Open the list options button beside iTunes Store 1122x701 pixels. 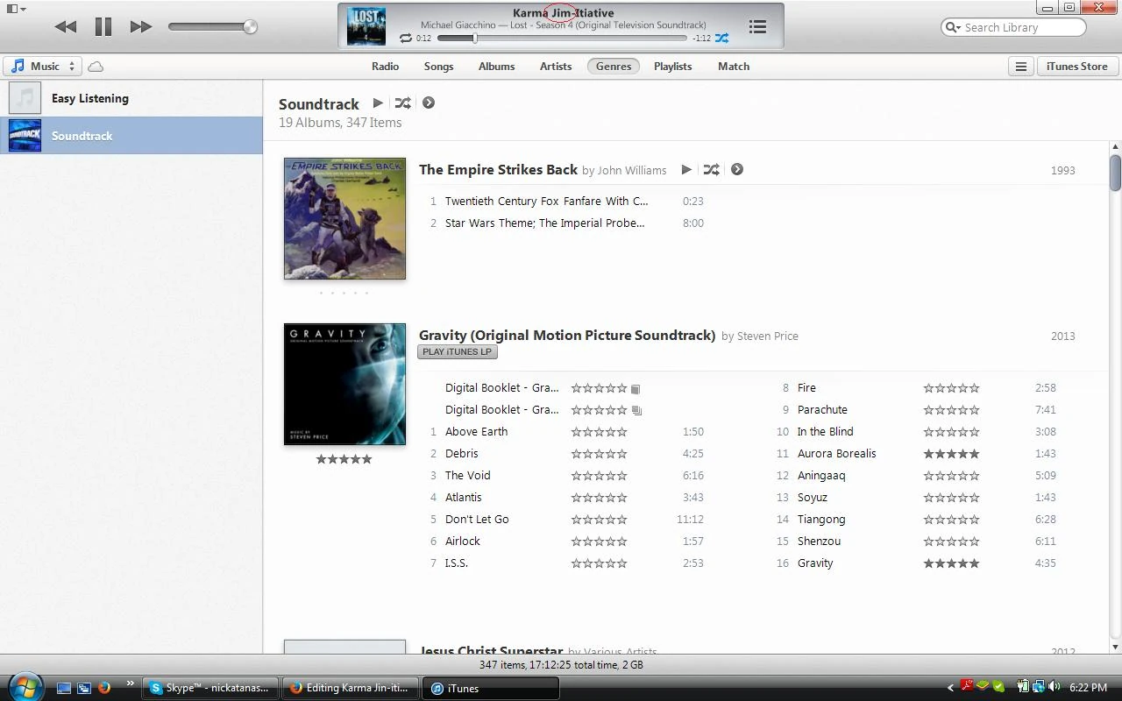click(1020, 67)
